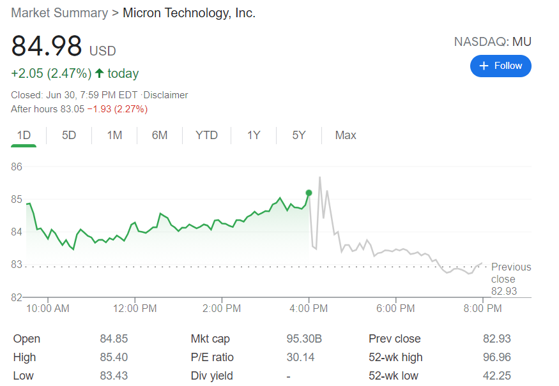Image resolution: width=559 pixels, height=386 pixels.
Task: Click the Market Summary breadcrumb
Action: (x=59, y=13)
